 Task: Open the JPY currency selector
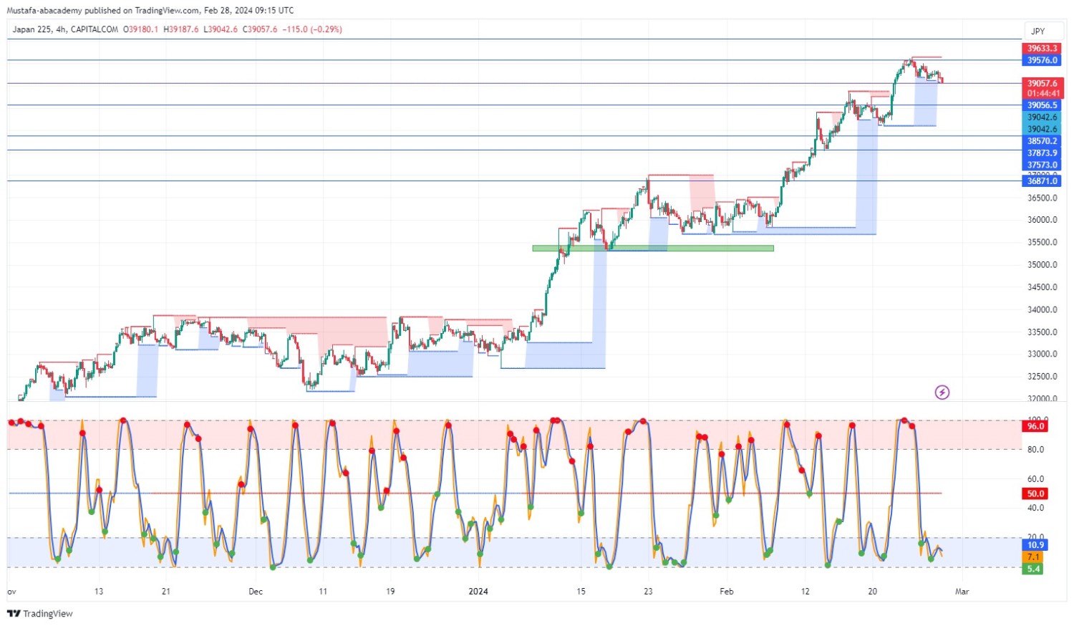1037,32
